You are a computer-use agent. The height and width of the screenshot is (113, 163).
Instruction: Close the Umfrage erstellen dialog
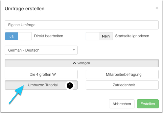[157, 8]
